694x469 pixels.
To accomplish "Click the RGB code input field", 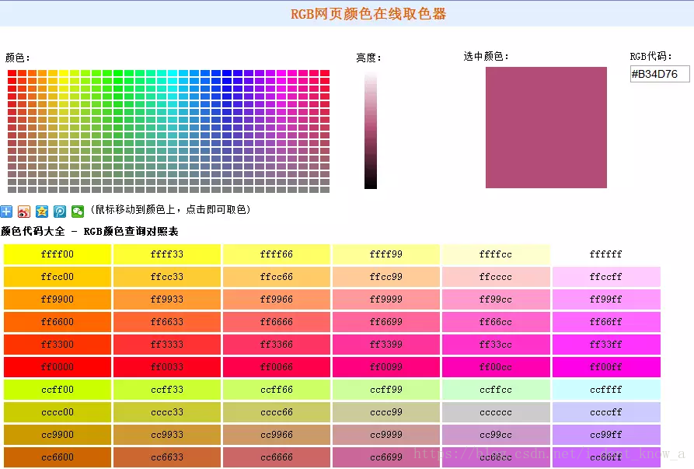I will click(660, 74).
